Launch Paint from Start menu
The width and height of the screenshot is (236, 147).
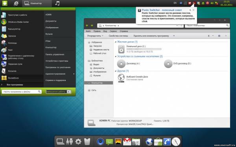point(10,50)
